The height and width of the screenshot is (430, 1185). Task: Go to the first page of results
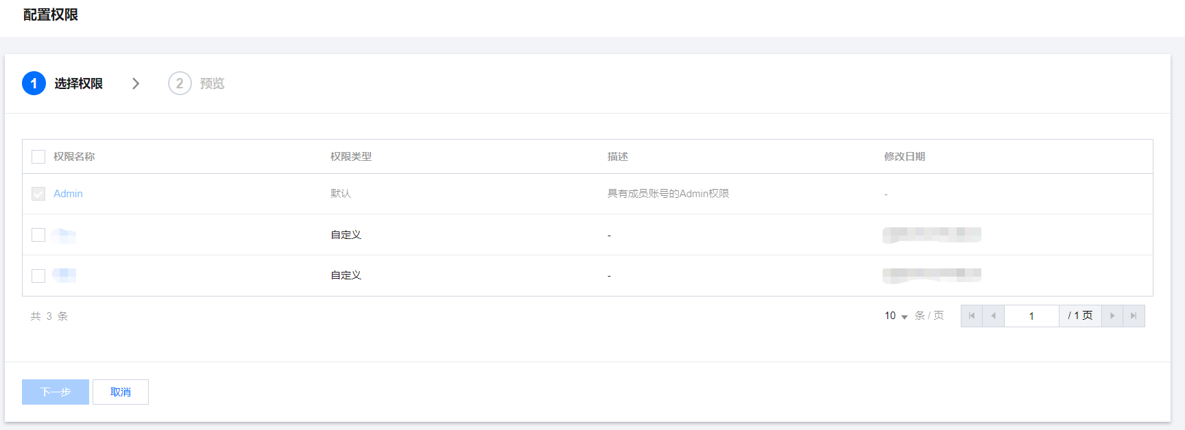pos(972,316)
